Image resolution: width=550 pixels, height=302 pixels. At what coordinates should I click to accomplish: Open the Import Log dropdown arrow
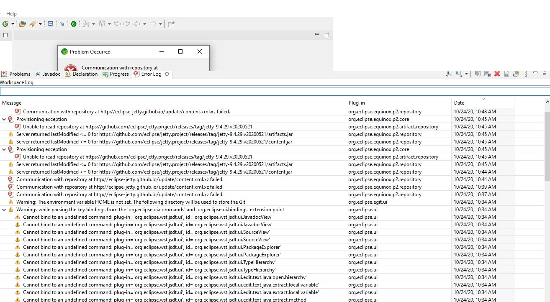tap(466, 74)
